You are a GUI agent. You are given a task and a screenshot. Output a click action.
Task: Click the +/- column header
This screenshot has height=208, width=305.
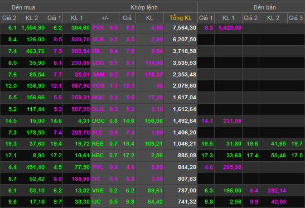coord(105,18)
